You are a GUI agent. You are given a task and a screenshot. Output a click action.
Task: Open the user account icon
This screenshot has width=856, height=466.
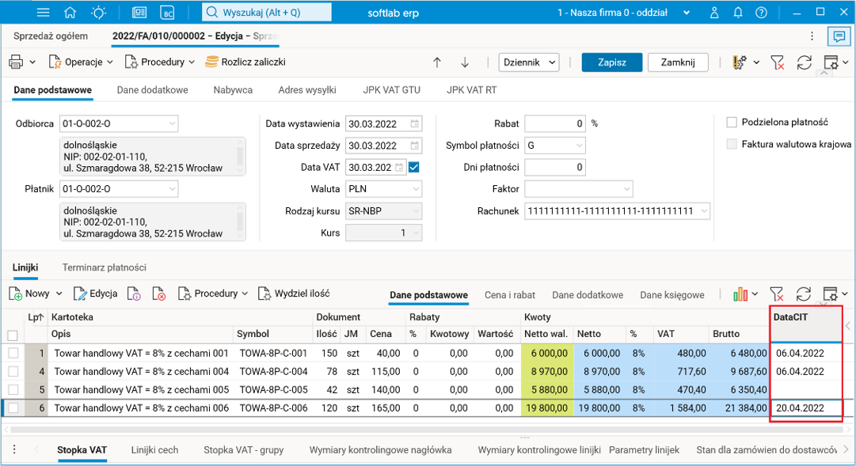click(x=714, y=13)
